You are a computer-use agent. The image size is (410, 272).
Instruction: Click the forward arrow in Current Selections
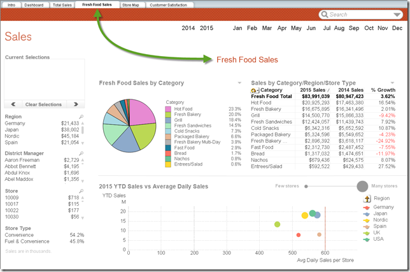(x=76, y=104)
